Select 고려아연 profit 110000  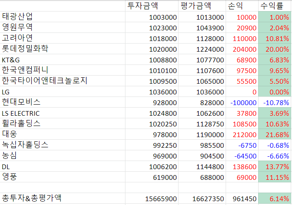242,38
